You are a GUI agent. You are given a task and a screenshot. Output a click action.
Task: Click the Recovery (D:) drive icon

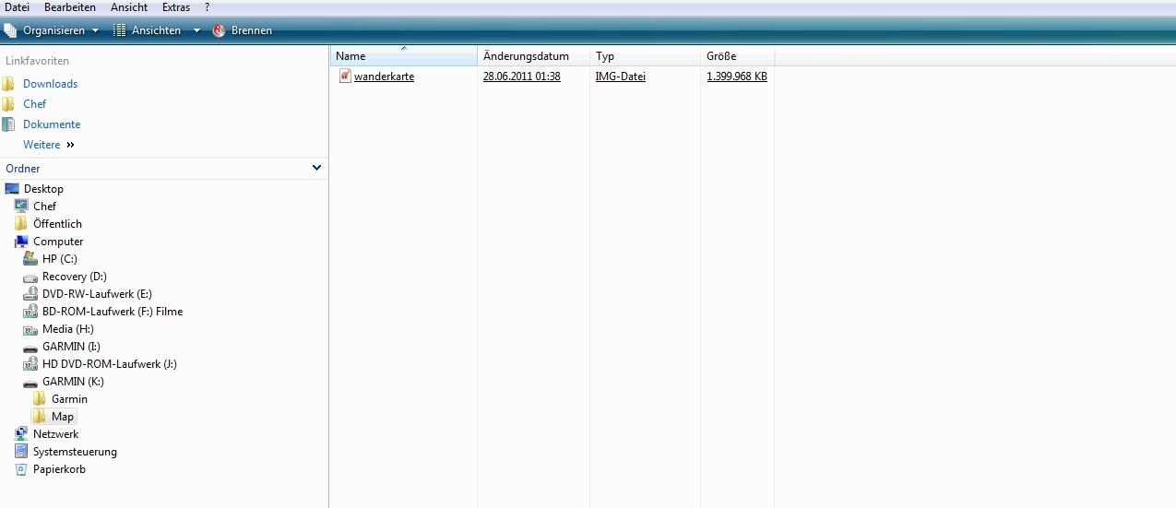click(x=30, y=277)
